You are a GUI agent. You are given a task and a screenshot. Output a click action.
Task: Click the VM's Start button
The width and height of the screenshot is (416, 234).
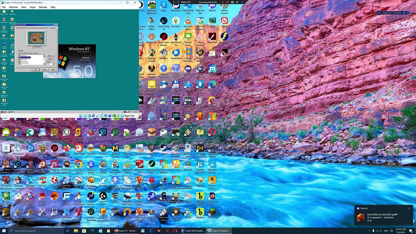click(x=3, y=112)
